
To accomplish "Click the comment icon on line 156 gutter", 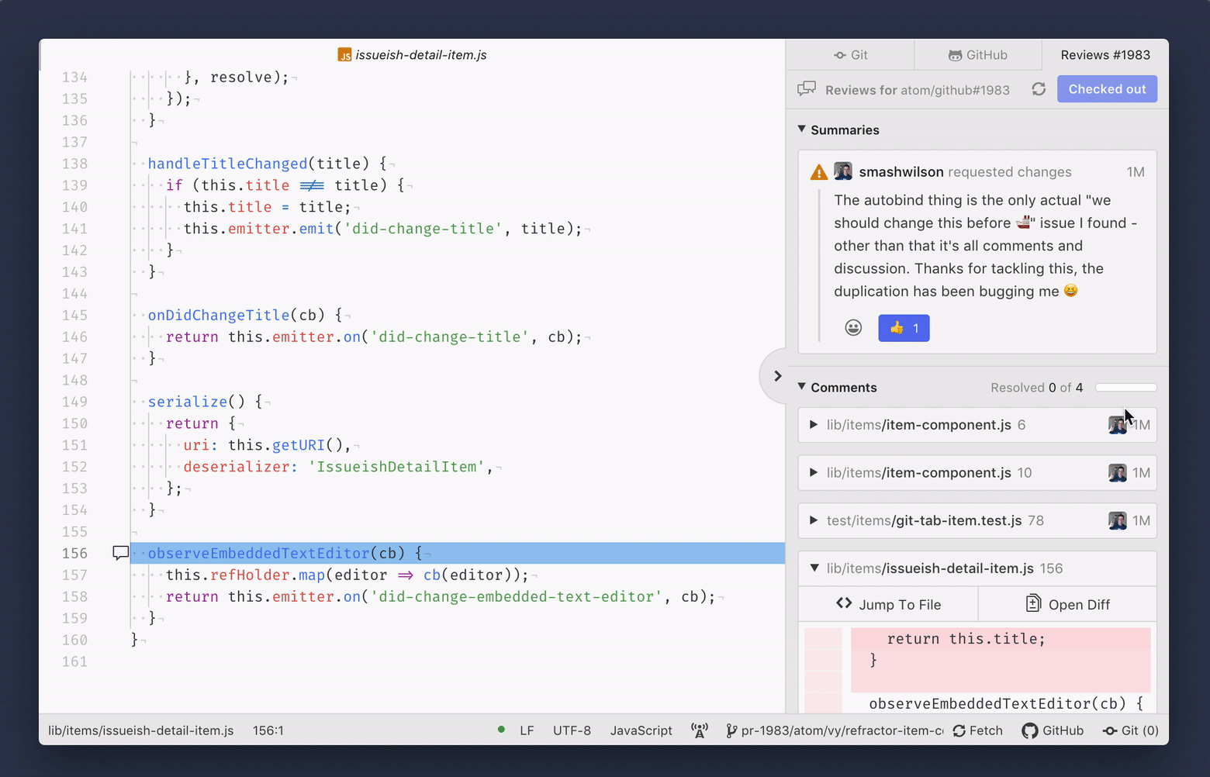I will tap(120, 553).
